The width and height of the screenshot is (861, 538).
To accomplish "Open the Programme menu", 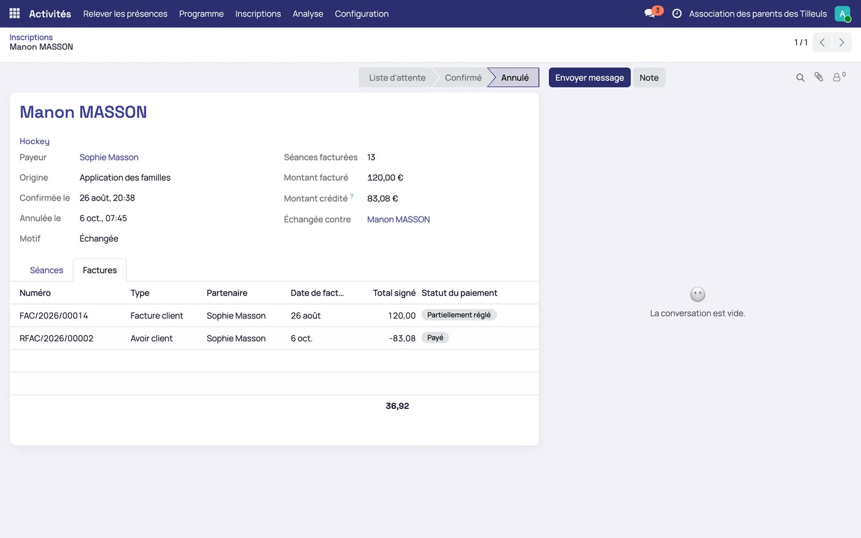I will (201, 14).
